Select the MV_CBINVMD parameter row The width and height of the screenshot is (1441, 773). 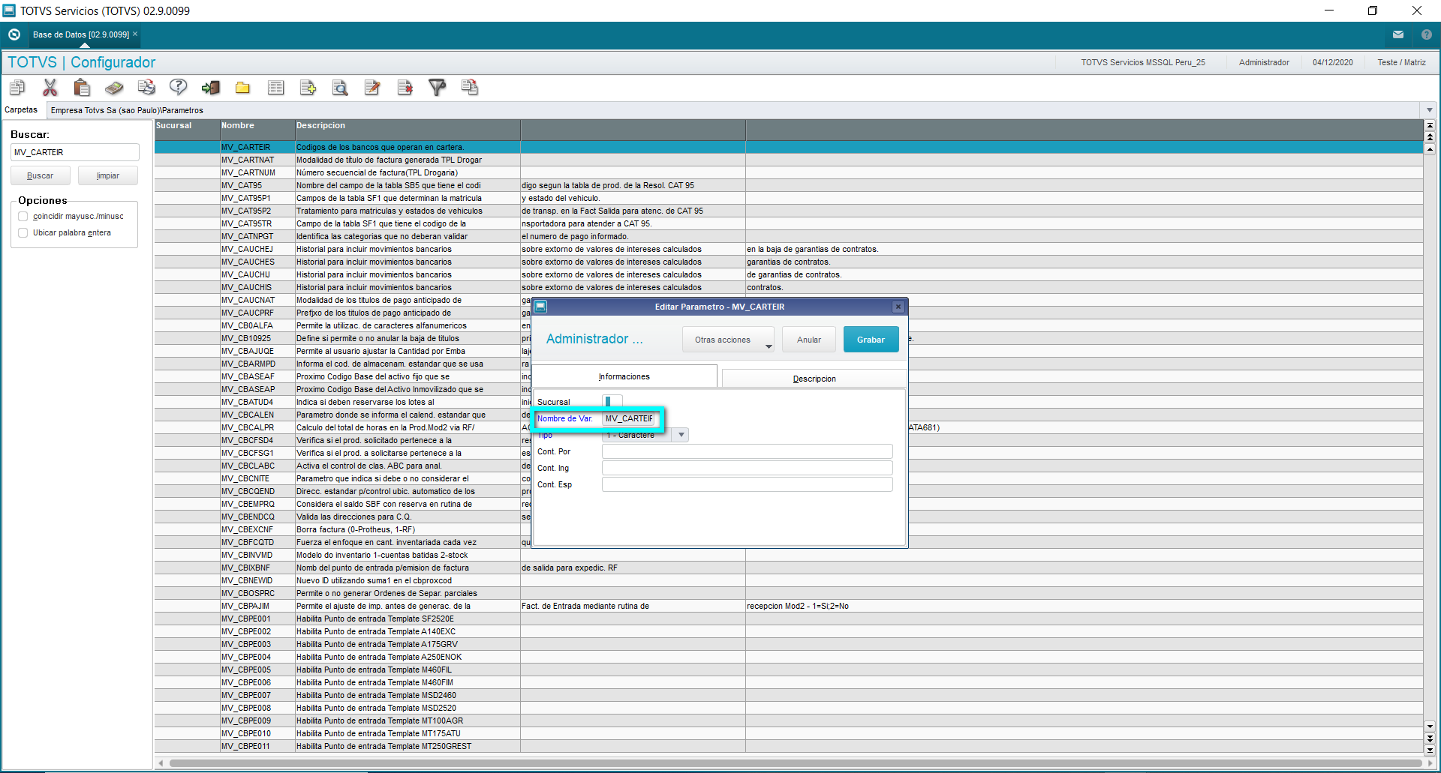click(788, 555)
